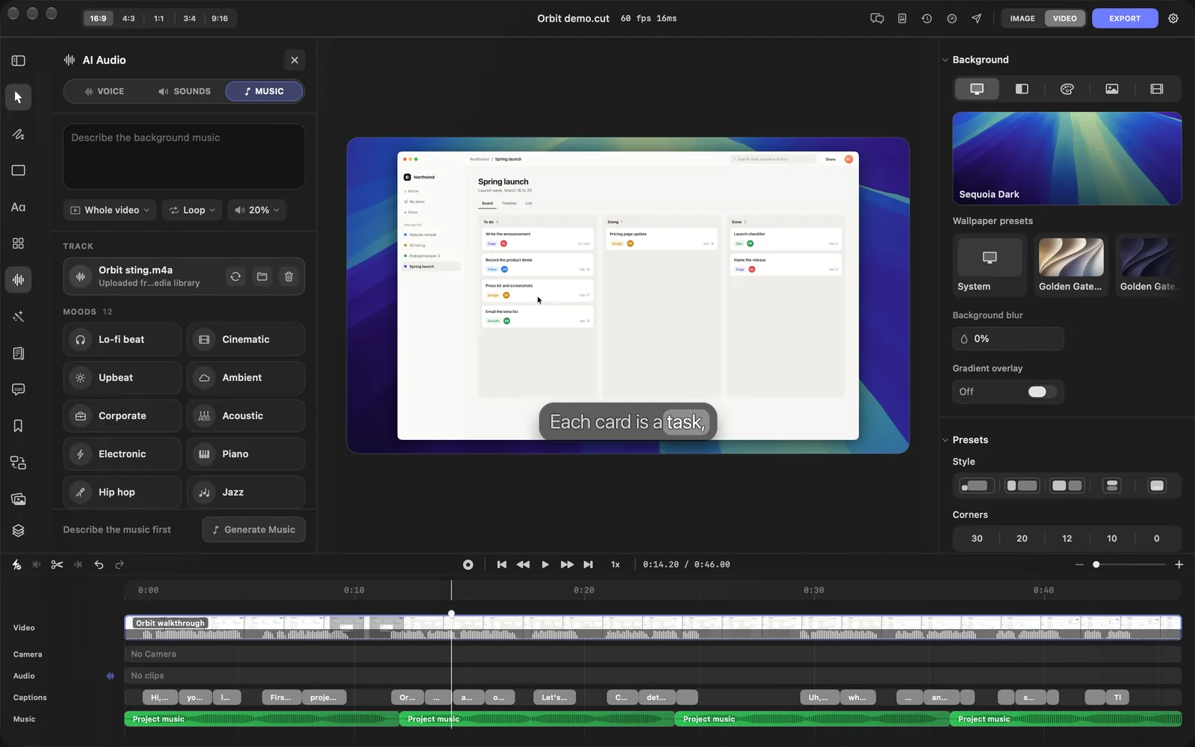This screenshot has height=747, width=1195.
Task: Switch to the SOUNDS tab
Action: pyautogui.click(x=184, y=91)
